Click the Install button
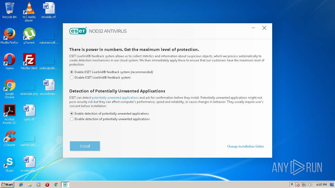This screenshot has height=188, width=335. [85, 146]
